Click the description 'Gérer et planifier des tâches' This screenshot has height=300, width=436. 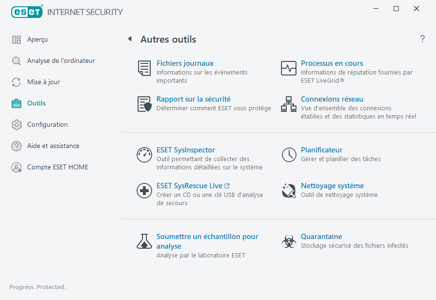pos(341,159)
